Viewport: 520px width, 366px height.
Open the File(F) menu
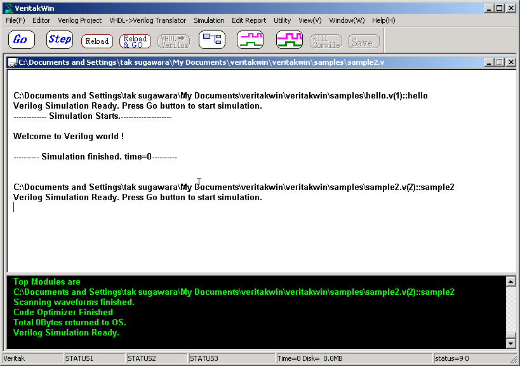pyautogui.click(x=15, y=20)
